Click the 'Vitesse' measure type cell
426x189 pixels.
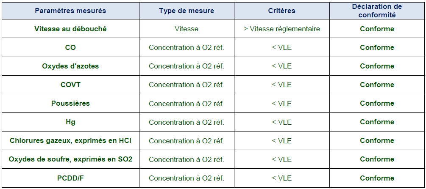pos(186,29)
